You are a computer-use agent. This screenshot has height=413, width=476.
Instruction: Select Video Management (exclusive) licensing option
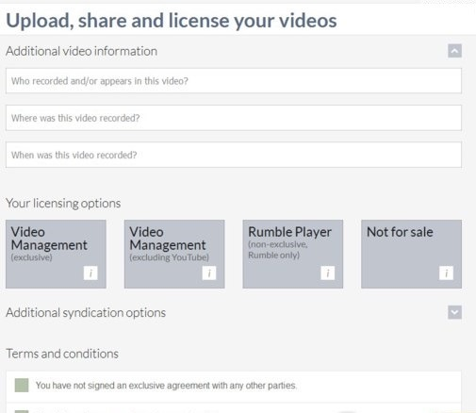point(56,254)
